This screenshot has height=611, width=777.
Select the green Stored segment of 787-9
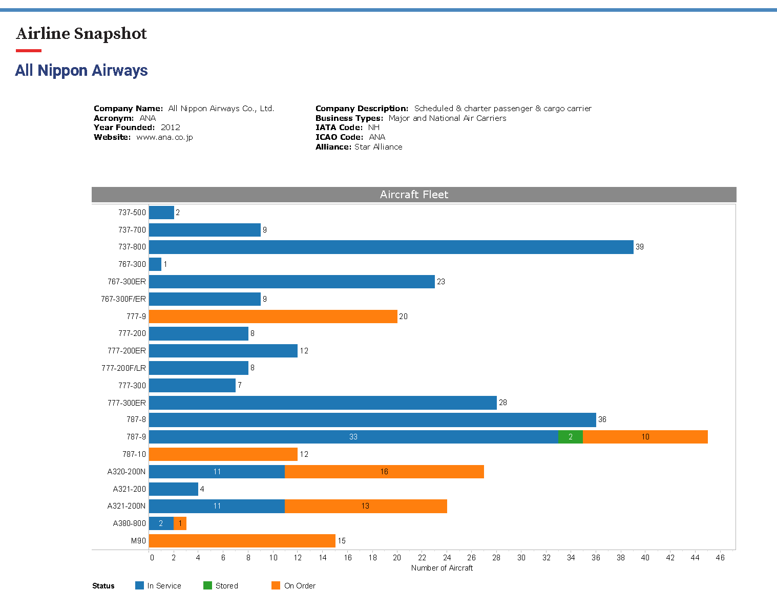(570, 437)
